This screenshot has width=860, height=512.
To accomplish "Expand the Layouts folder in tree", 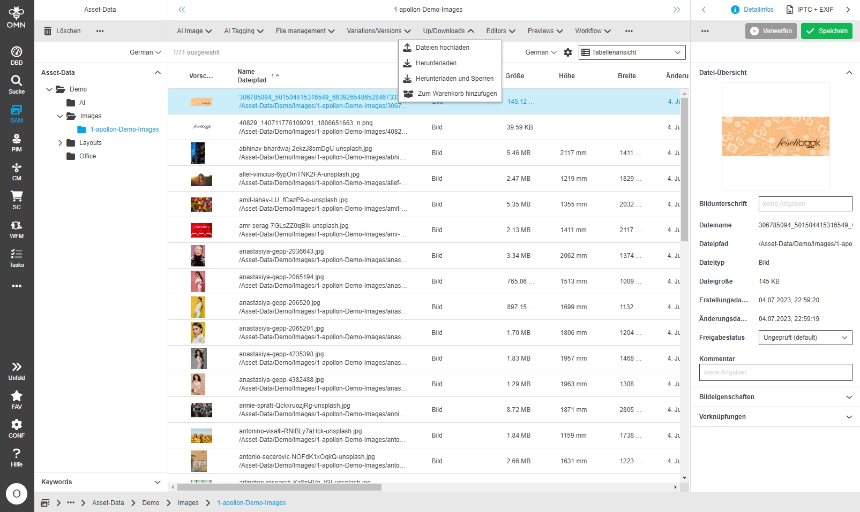I will point(60,143).
